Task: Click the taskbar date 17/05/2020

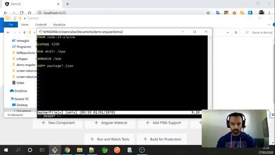Action: 266,152
